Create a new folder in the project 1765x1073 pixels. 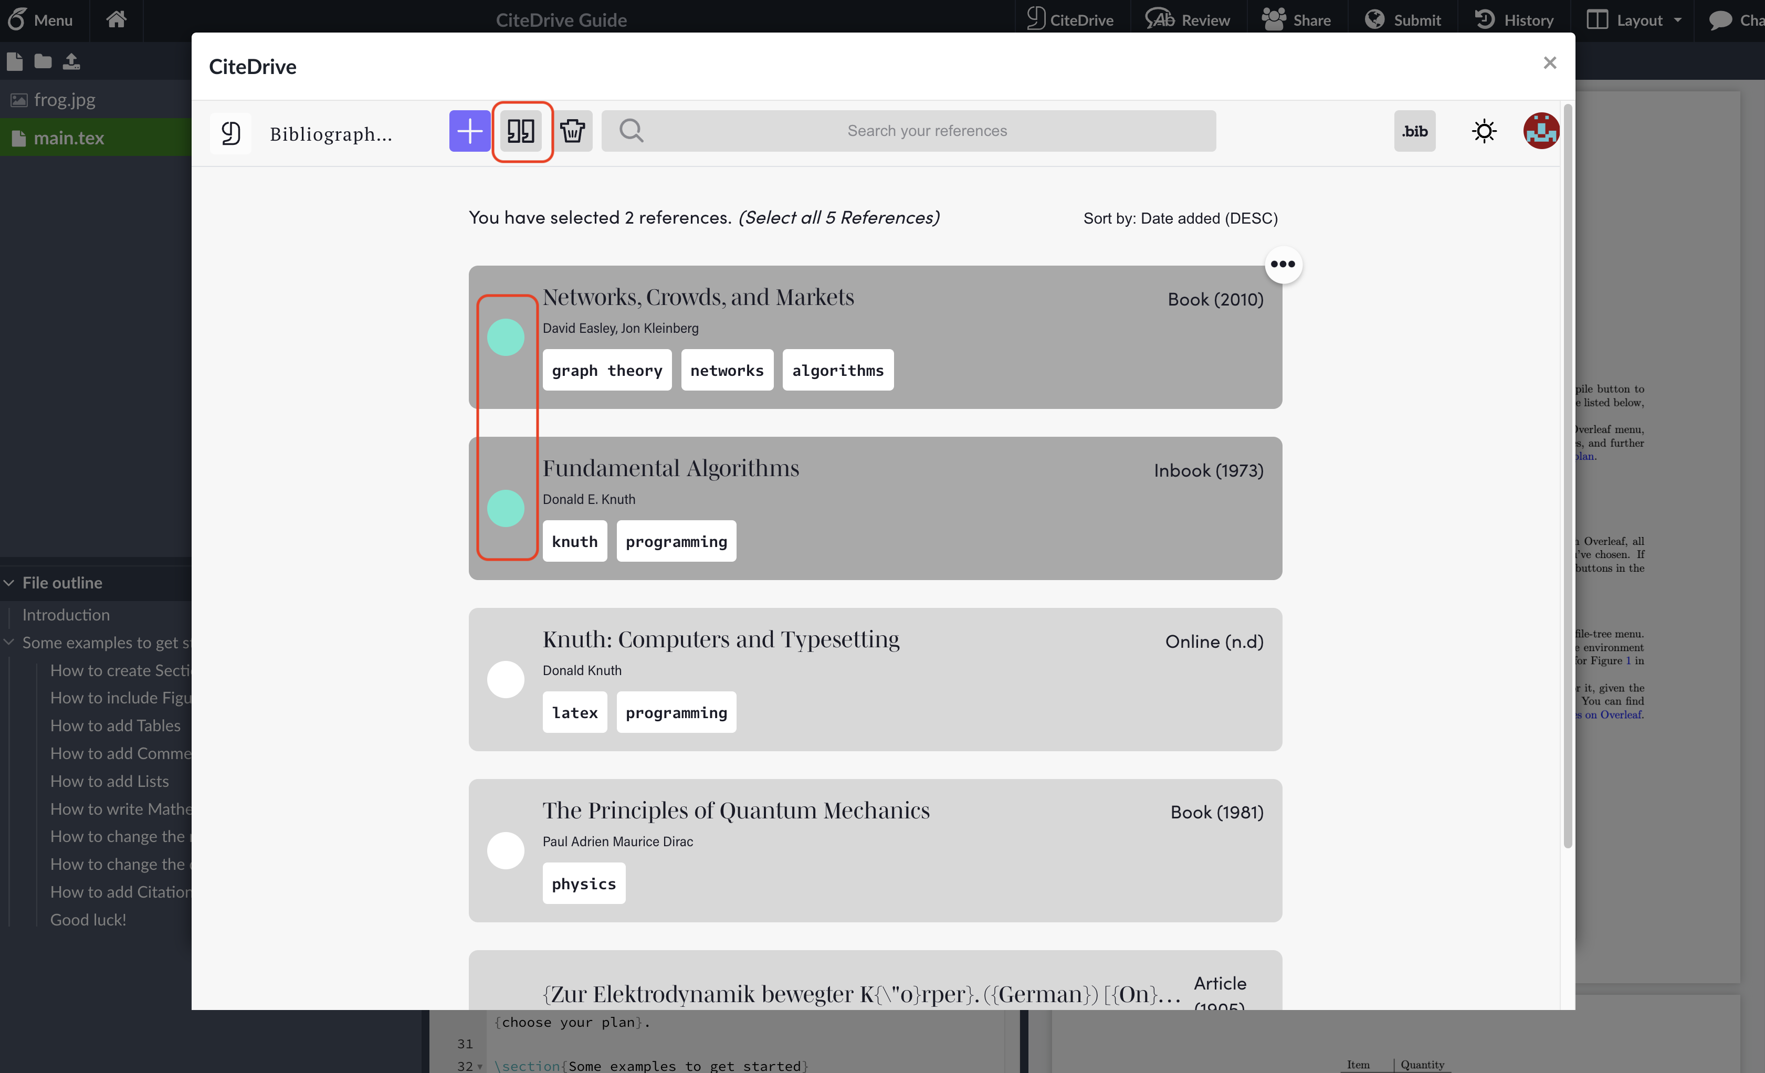pyautogui.click(x=43, y=61)
